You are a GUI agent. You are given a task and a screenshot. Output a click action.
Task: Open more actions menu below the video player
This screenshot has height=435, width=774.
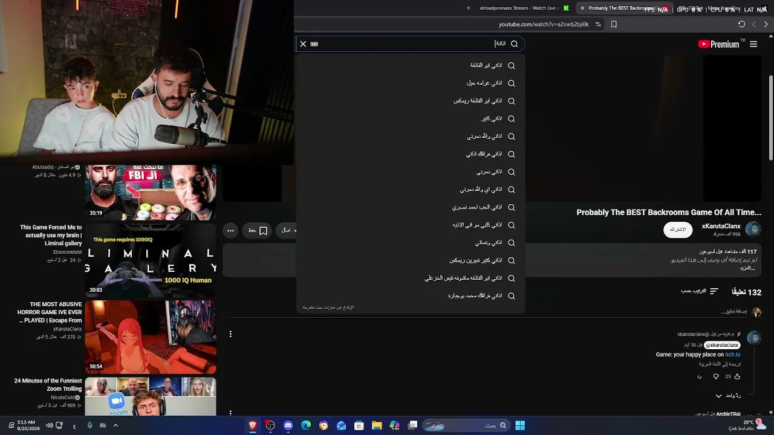click(230, 230)
